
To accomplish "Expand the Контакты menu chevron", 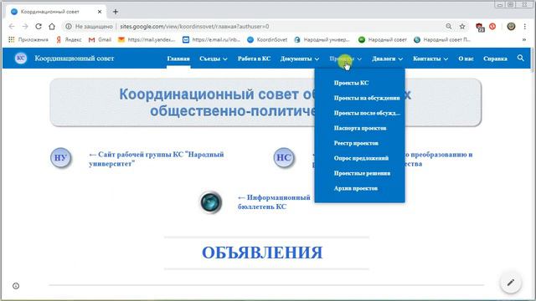I will 446,59.
